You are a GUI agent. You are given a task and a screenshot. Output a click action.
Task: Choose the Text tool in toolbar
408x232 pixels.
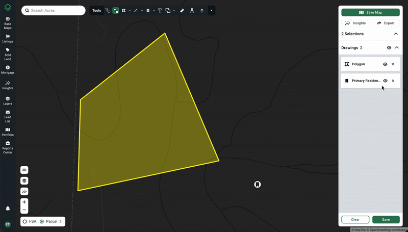pos(160,10)
